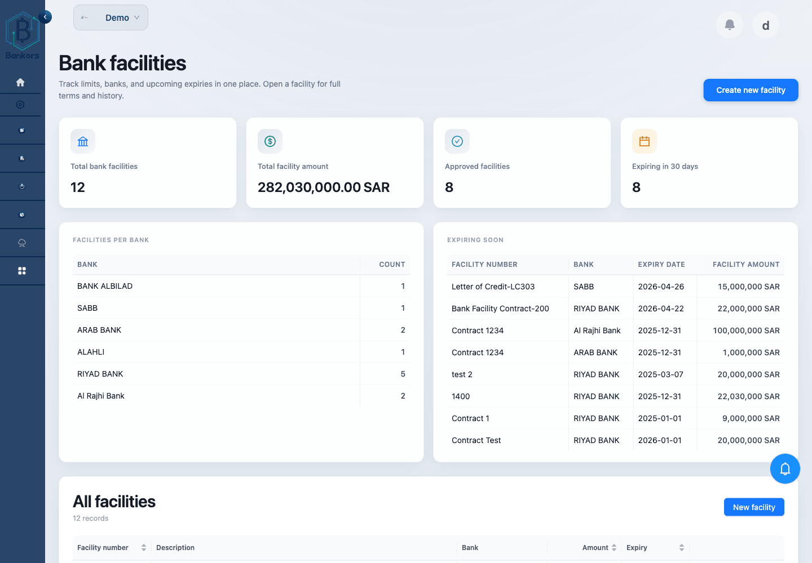Open the user avatar menu labeled d
Image resolution: width=812 pixels, height=563 pixels.
coord(765,25)
